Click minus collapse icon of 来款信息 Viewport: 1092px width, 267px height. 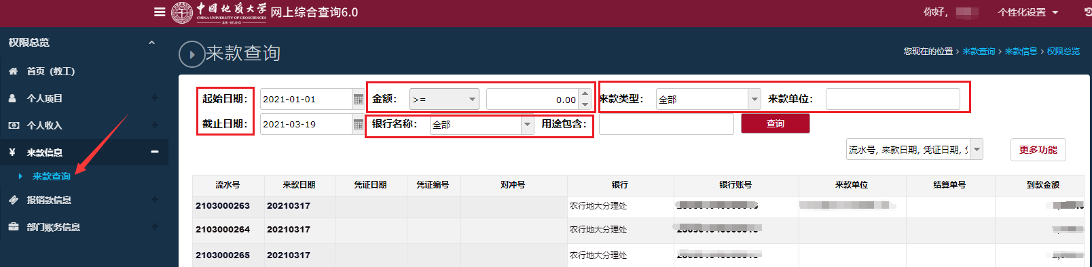click(155, 152)
